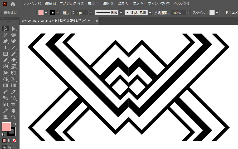This screenshot has width=238, height=149.
Task: Select the Magic Wand tool
Action: coord(6,35)
